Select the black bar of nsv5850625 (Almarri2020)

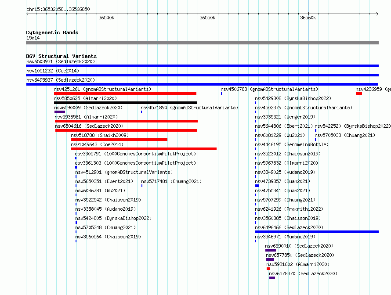click(126, 103)
